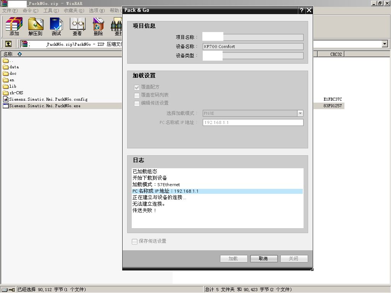Toggle 编辑传送设置 checkbox

click(137, 103)
